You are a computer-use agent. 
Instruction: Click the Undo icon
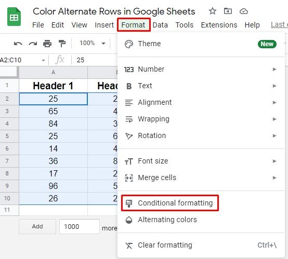(18, 44)
